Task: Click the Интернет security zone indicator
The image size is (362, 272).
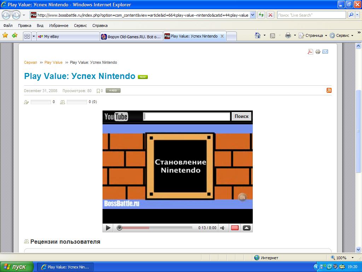Action: 266,258
